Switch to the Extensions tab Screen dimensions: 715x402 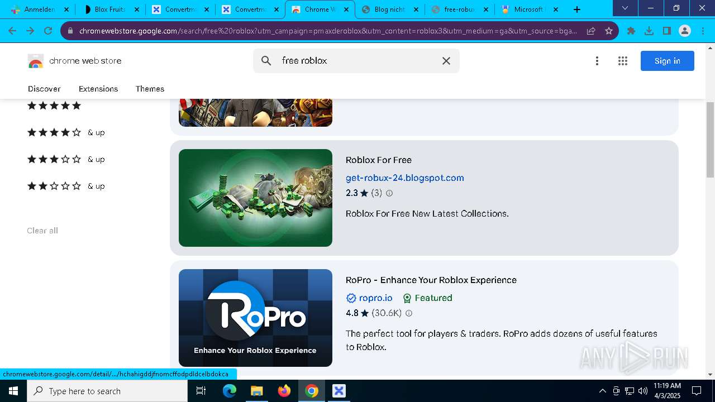(98, 89)
